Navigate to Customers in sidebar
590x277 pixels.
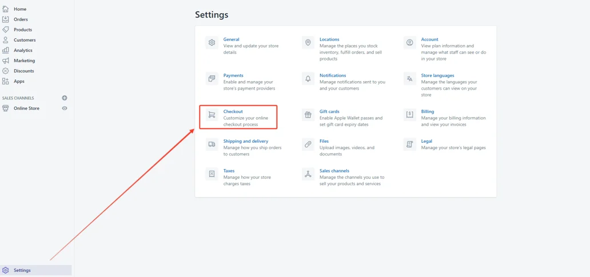point(25,40)
